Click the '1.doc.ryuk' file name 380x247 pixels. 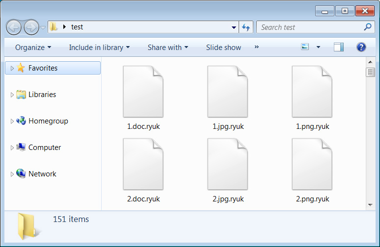tap(143, 126)
